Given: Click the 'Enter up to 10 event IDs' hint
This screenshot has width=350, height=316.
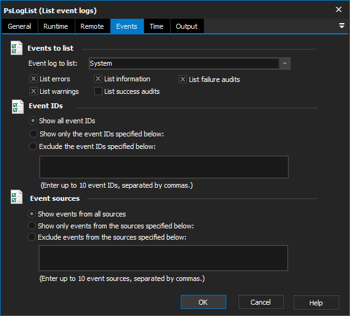Looking at the screenshot, I should [117, 185].
